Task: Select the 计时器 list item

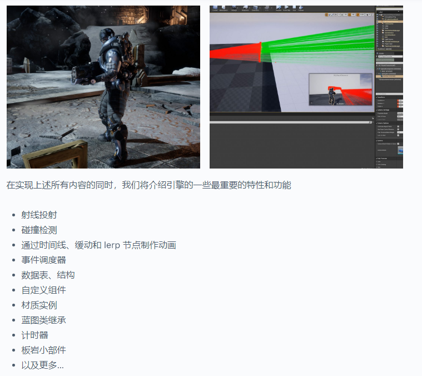Action: [x=34, y=335]
